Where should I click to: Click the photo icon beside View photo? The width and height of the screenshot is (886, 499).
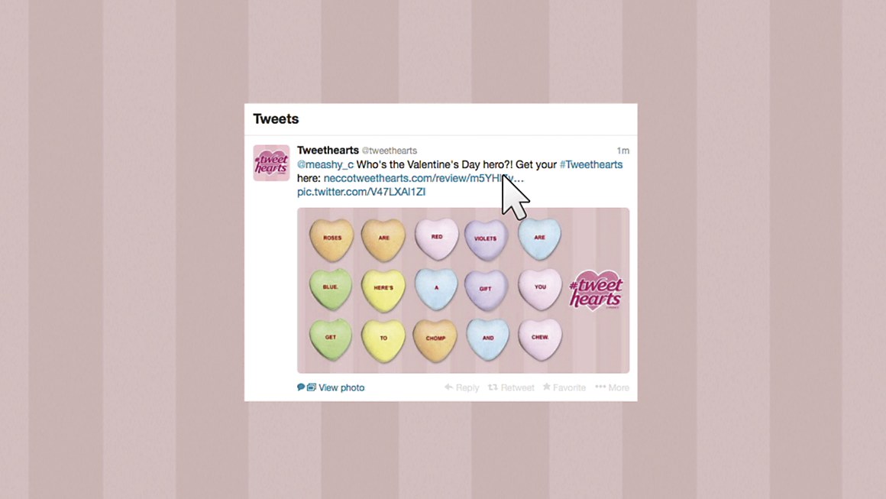pyautogui.click(x=312, y=387)
